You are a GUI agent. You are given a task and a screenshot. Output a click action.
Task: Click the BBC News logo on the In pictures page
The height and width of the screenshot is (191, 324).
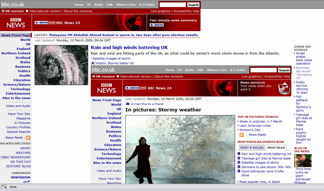click(107, 88)
